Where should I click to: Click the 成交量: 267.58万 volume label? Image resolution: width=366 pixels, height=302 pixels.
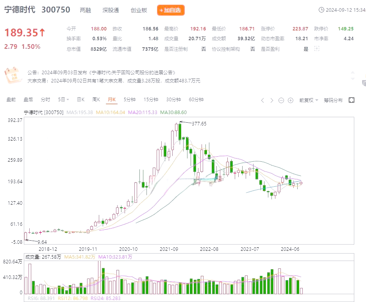coord(43,257)
